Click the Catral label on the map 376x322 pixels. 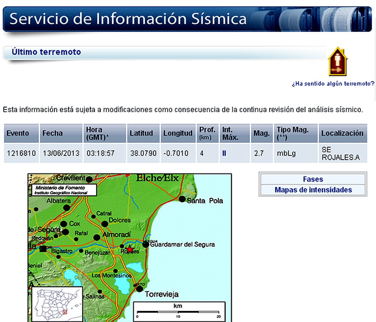[104, 213]
